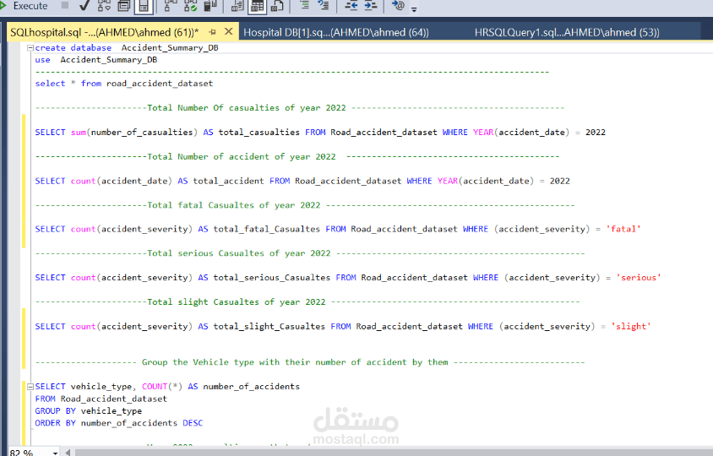The height and width of the screenshot is (456, 713).
Task: Comment out the selected lines
Action: point(305,5)
